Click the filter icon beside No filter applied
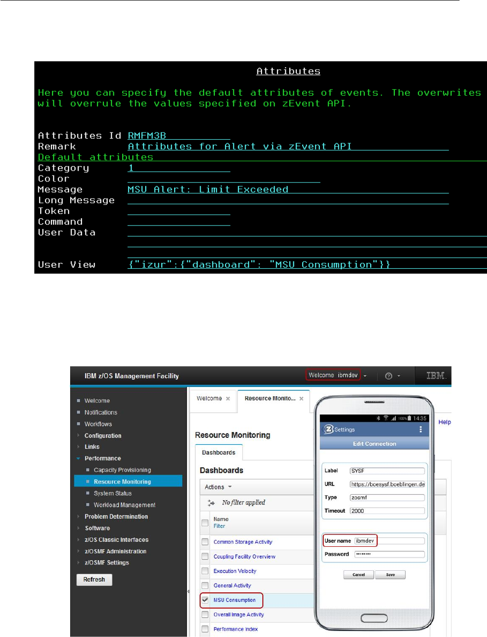487x637 pixels. click(211, 503)
